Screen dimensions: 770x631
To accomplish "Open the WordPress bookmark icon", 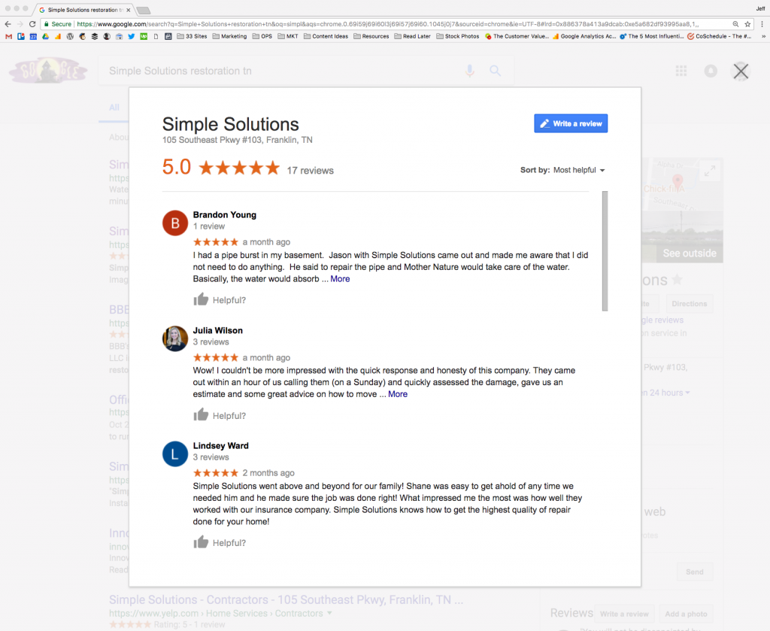I will [x=70, y=36].
